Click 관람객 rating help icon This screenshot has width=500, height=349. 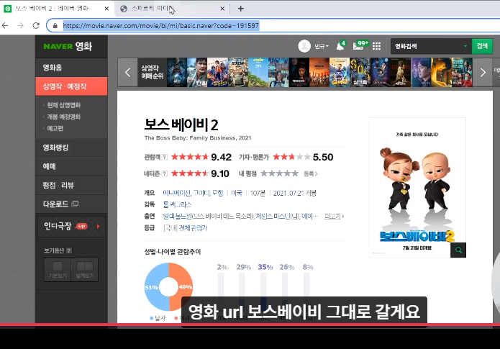click(x=165, y=157)
